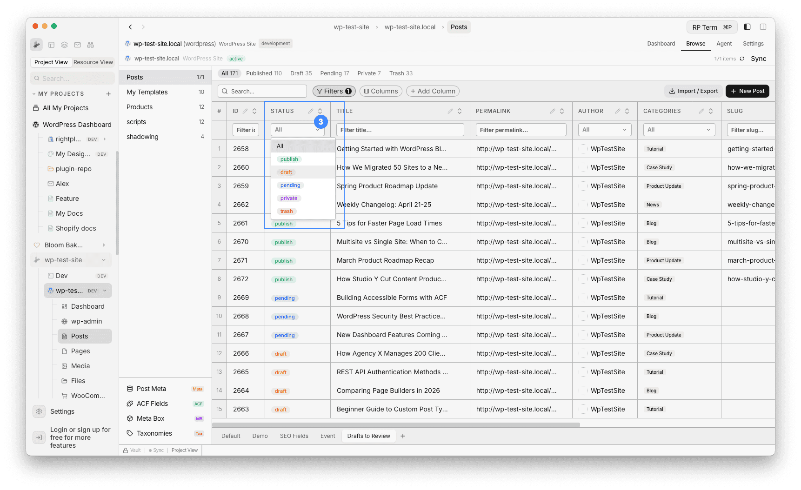Go back with the left arrow
The height and width of the screenshot is (490, 801).
point(131,27)
